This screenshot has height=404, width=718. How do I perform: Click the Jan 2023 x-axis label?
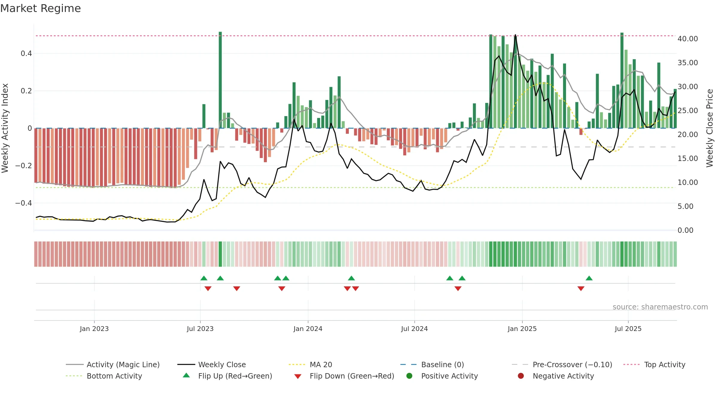click(x=94, y=329)
